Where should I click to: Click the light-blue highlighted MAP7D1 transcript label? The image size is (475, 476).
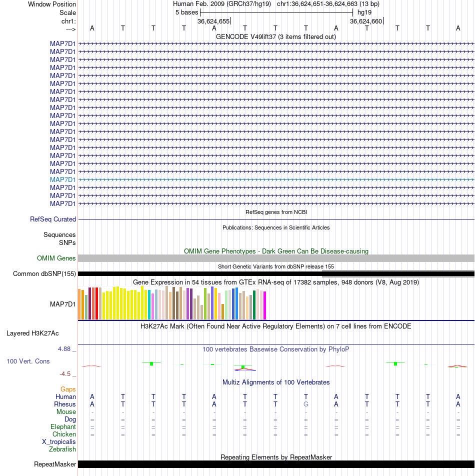pyautogui.click(x=62, y=179)
